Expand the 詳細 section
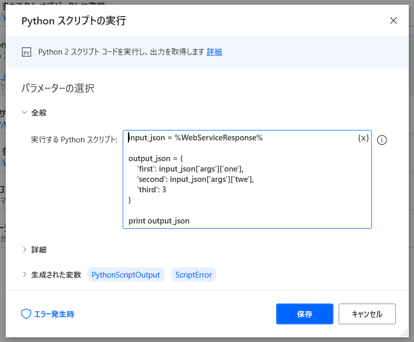The height and width of the screenshot is (342, 414). [24, 249]
